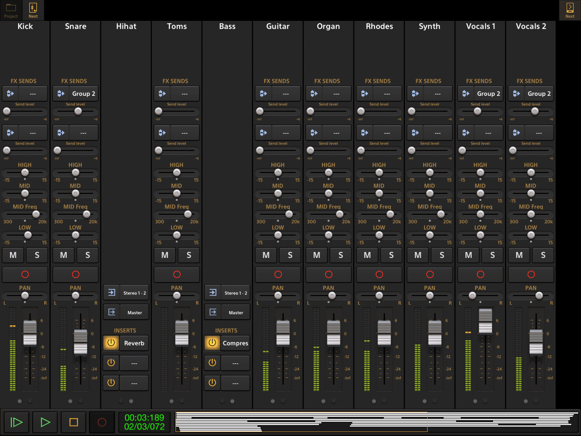Click the FX send routing icon on Kick

pos(10,93)
